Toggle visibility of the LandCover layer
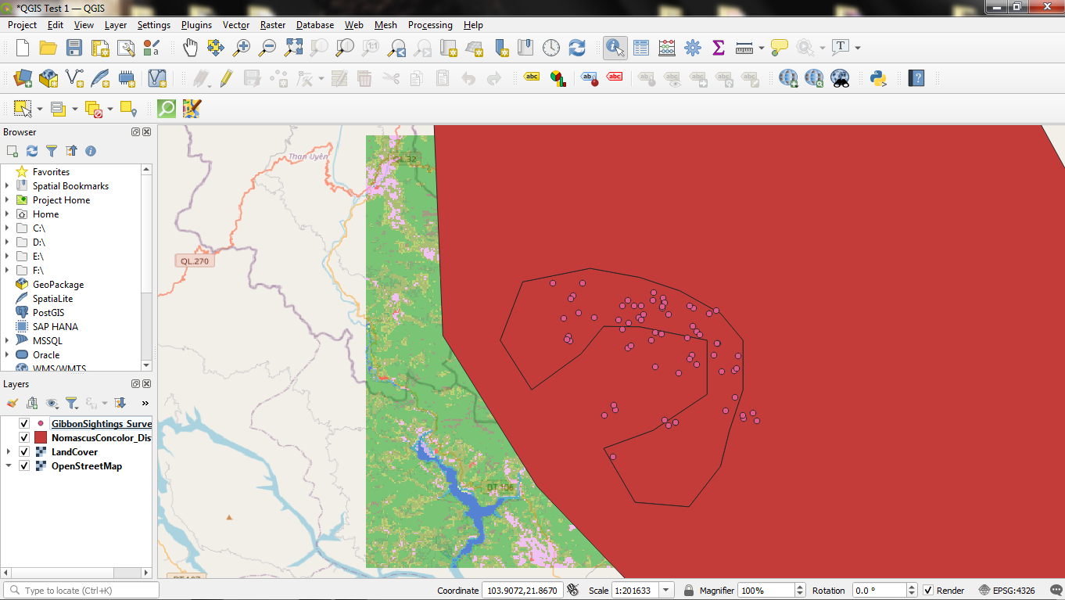 pos(24,452)
